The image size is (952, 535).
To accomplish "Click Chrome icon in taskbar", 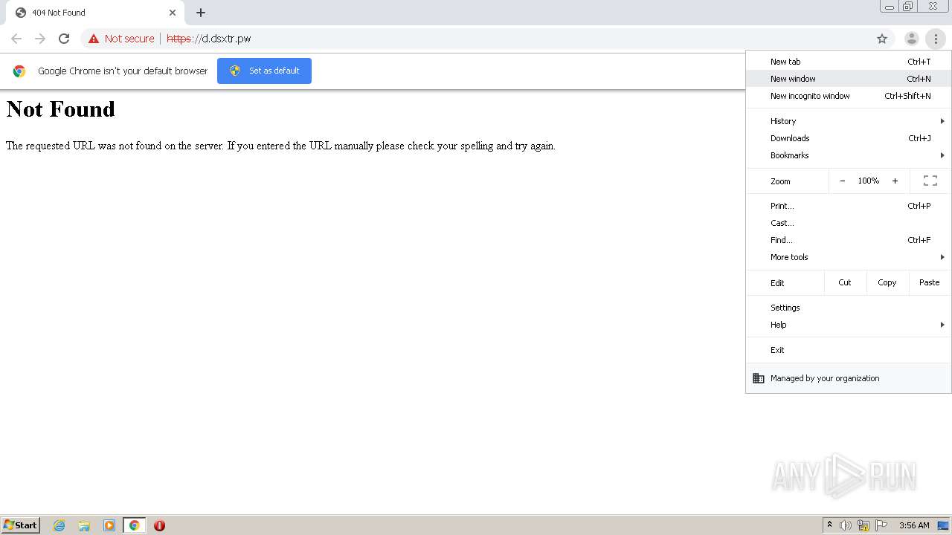I will tap(134, 525).
